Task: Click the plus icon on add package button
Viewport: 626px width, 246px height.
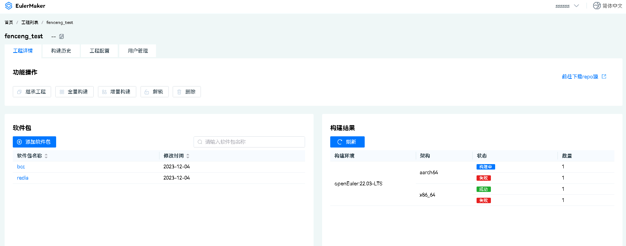Action: point(19,142)
